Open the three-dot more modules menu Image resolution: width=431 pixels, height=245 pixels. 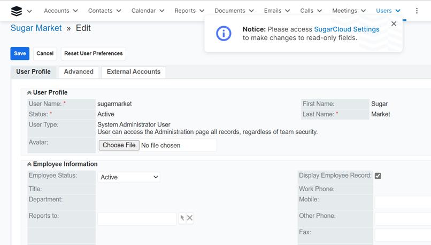click(417, 11)
